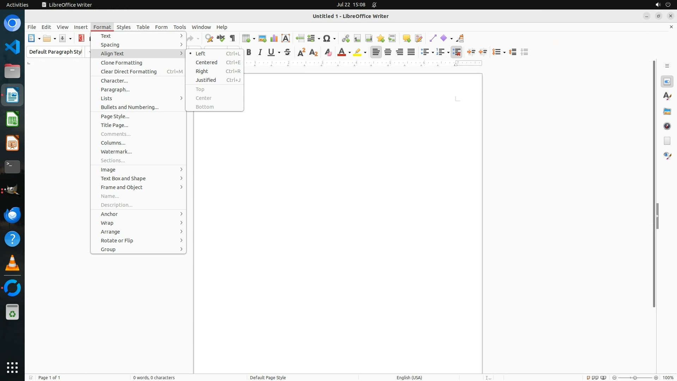
Task: Click the Insert Hyperlink icon
Action: (x=346, y=38)
